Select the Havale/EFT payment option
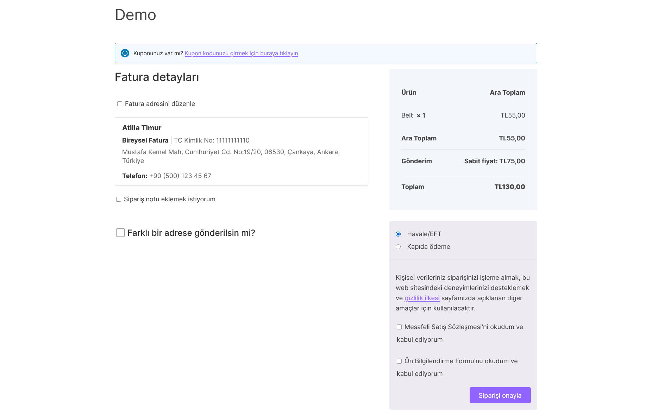This screenshot has height=416, width=652. 398,234
